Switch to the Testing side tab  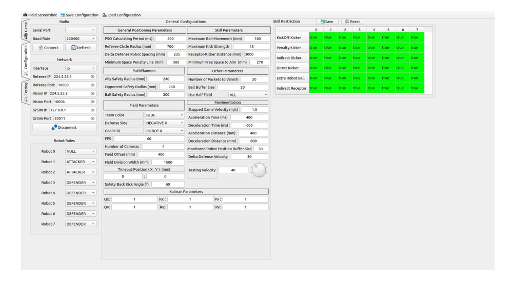point(26,92)
